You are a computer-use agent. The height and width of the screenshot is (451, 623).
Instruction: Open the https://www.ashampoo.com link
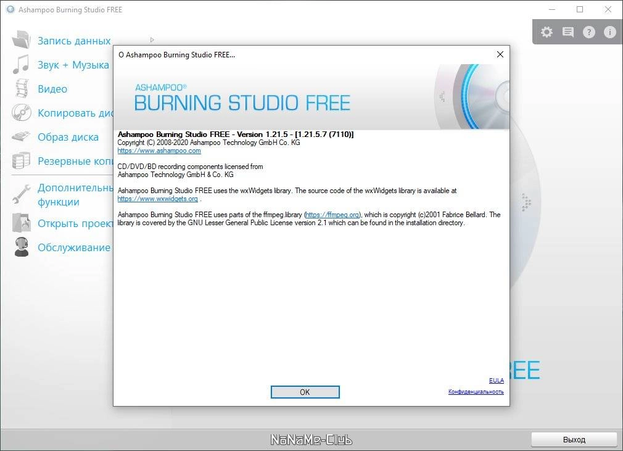pyautogui.click(x=159, y=151)
